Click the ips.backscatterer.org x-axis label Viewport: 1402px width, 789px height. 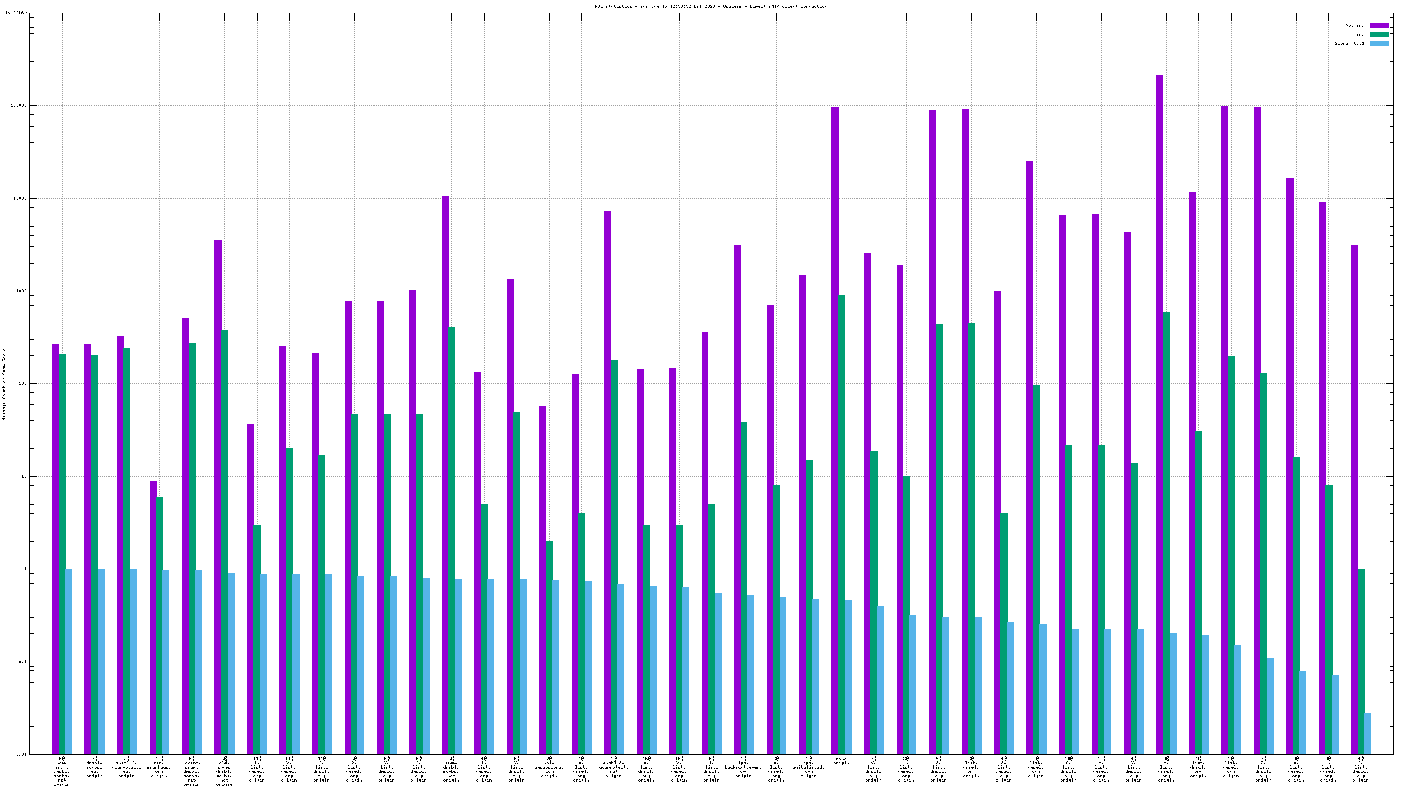[x=743, y=767]
